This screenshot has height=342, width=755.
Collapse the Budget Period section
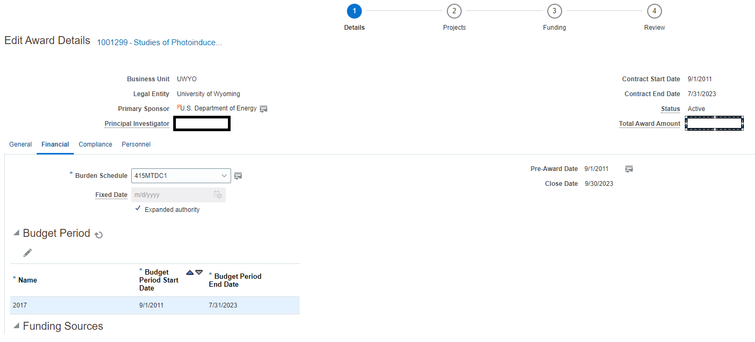click(16, 233)
